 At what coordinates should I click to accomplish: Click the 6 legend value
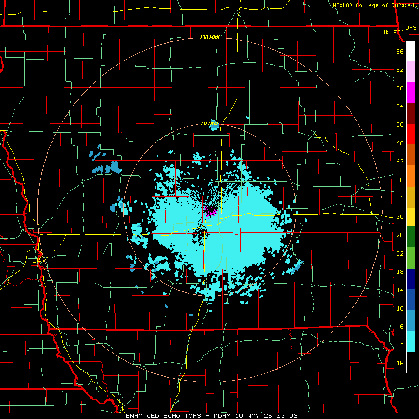[x=401, y=327]
